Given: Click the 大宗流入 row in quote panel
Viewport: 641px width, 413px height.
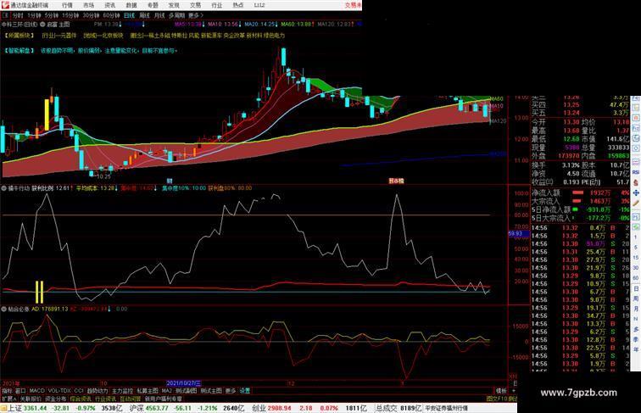Looking at the screenshot, I should coord(581,201).
